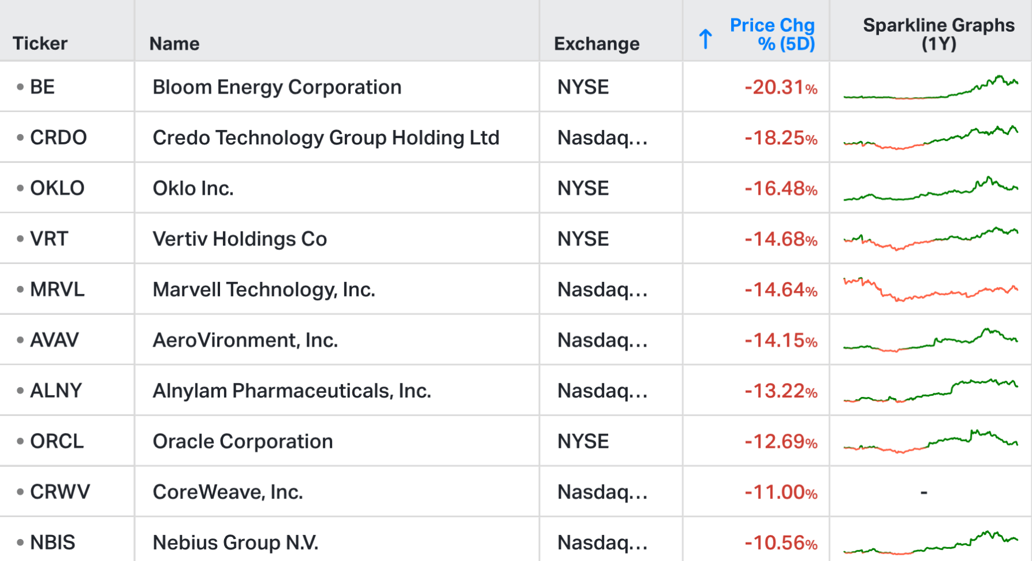The width and height of the screenshot is (1032, 561).
Task: Open Vertiv Holdings Co company page
Action: click(x=240, y=239)
